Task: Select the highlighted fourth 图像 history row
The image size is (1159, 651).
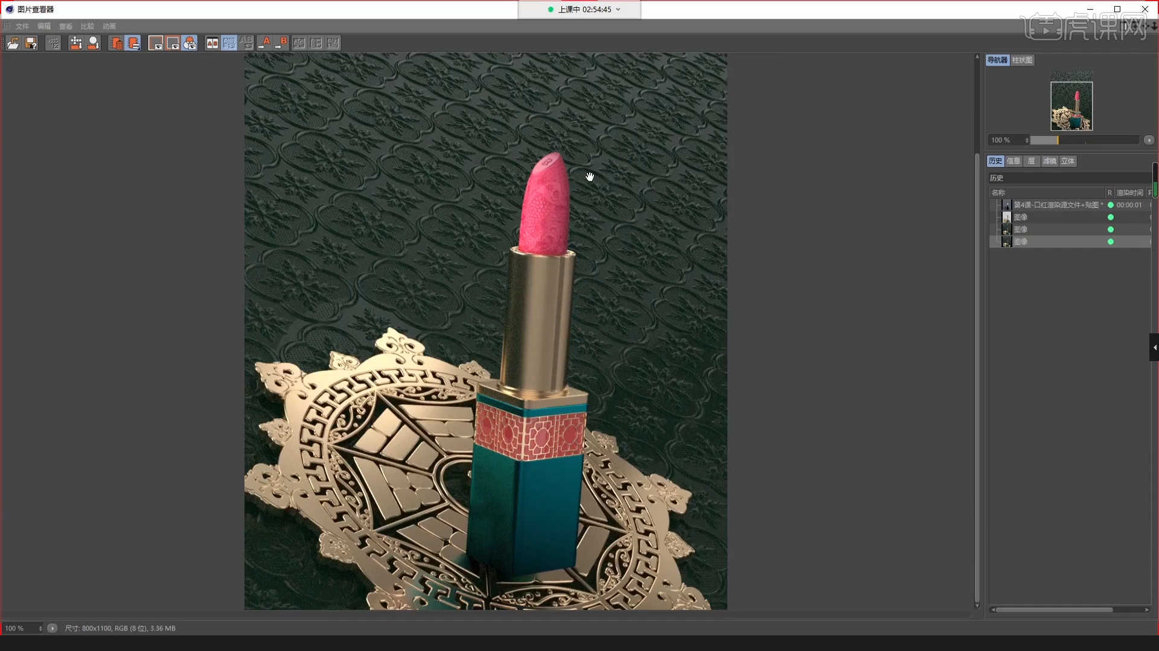Action: point(1070,241)
